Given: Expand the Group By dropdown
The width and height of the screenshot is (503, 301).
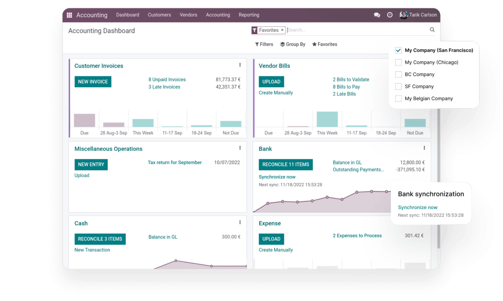Looking at the screenshot, I should (293, 44).
